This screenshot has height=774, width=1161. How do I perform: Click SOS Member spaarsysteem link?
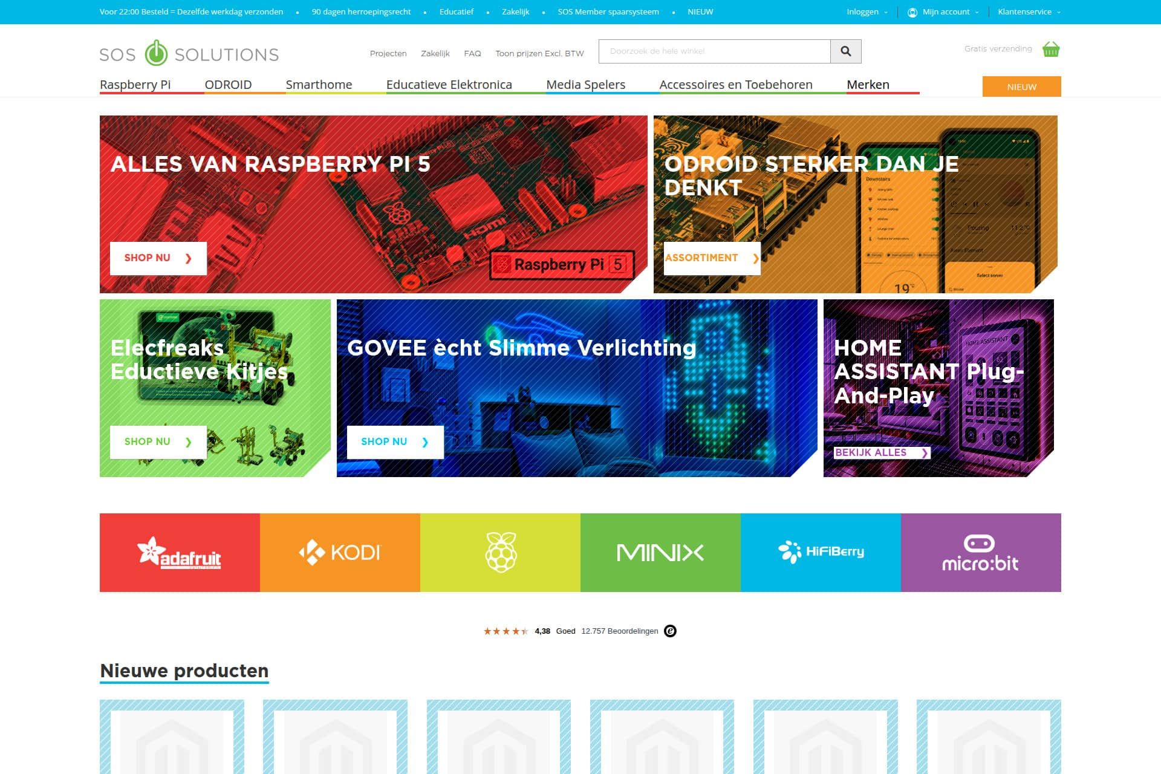tap(608, 12)
